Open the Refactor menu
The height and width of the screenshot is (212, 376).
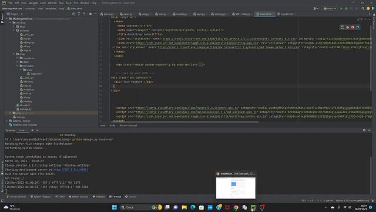[52, 3]
